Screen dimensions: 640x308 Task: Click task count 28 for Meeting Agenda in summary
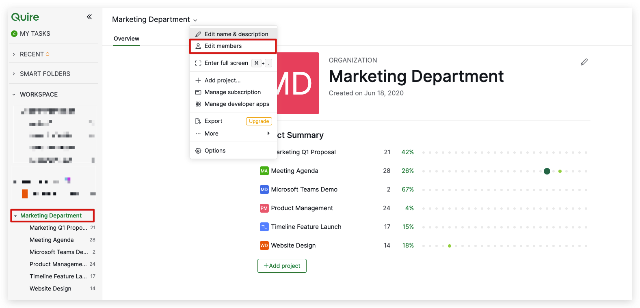tap(387, 171)
